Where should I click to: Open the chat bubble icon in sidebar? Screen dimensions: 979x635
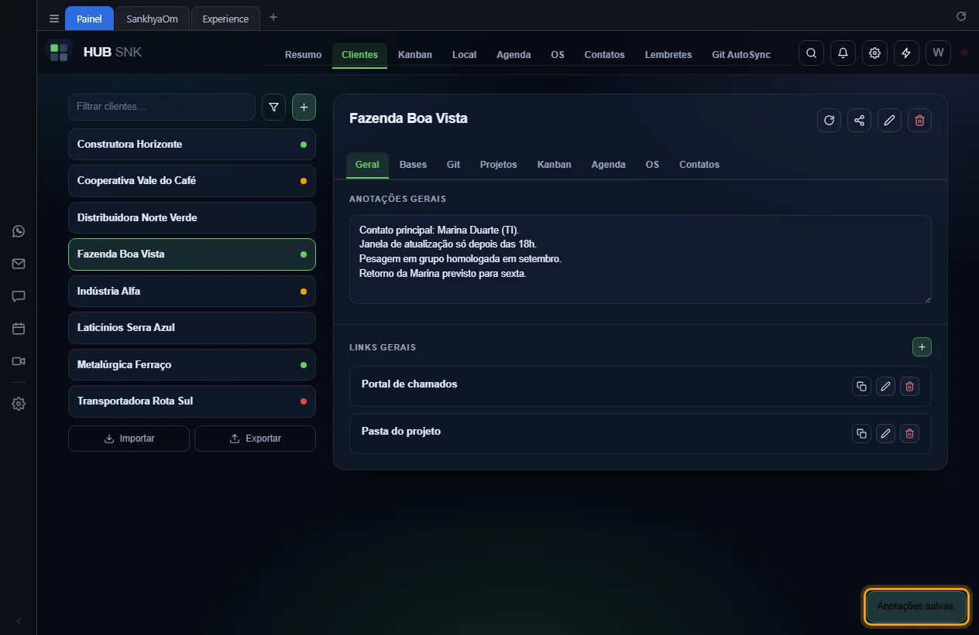tap(19, 296)
